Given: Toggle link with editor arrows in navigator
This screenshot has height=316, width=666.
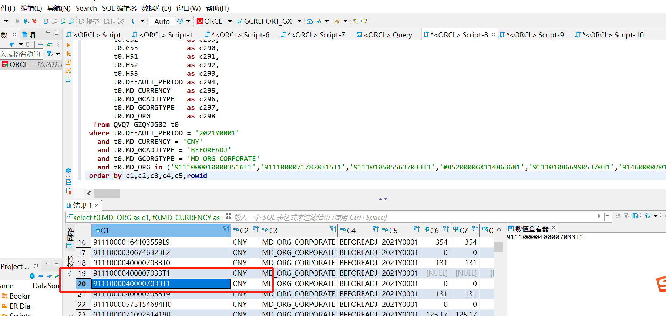Looking at the screenshot, I should [49, 44].
